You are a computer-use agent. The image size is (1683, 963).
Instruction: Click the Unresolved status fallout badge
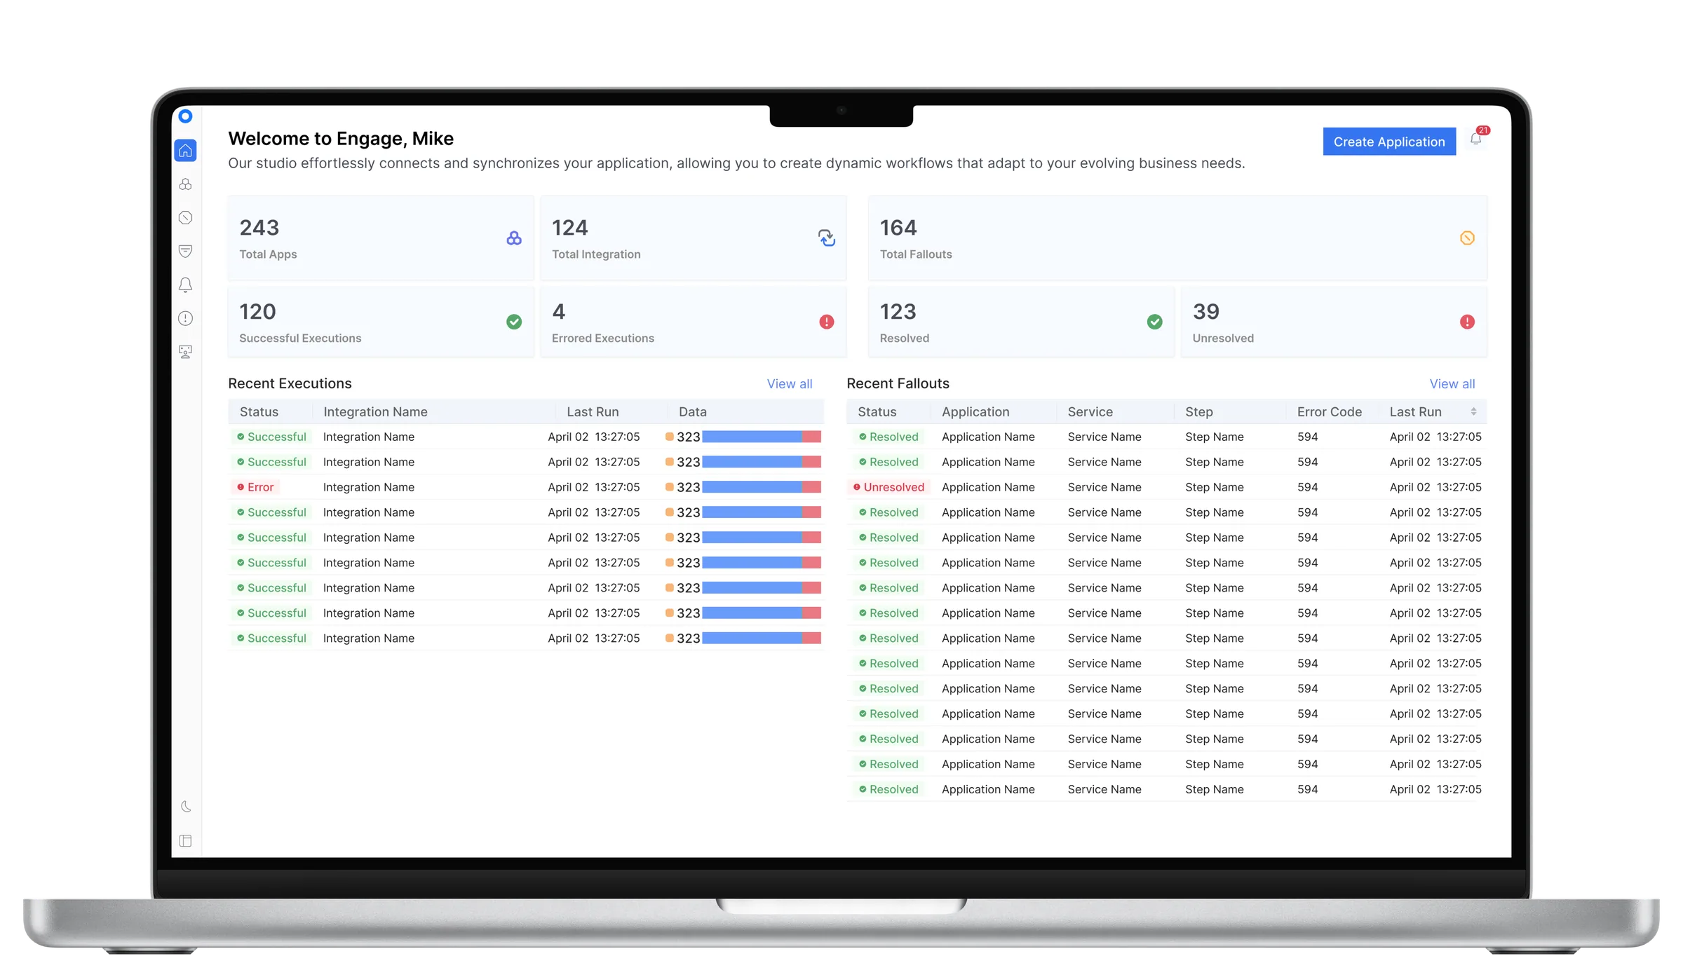click(x=888, y=487)
